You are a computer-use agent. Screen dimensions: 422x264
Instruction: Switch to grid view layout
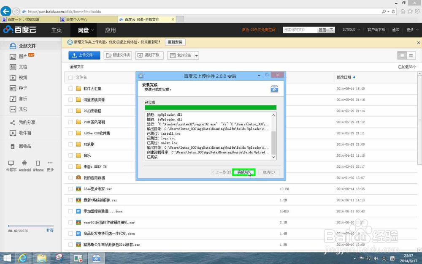click(x=411, y=55)
